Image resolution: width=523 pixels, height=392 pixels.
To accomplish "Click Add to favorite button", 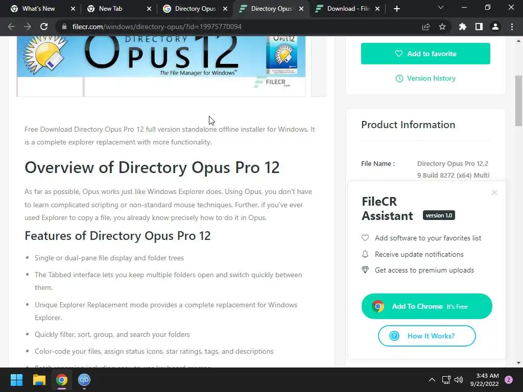I will (425, 53).
